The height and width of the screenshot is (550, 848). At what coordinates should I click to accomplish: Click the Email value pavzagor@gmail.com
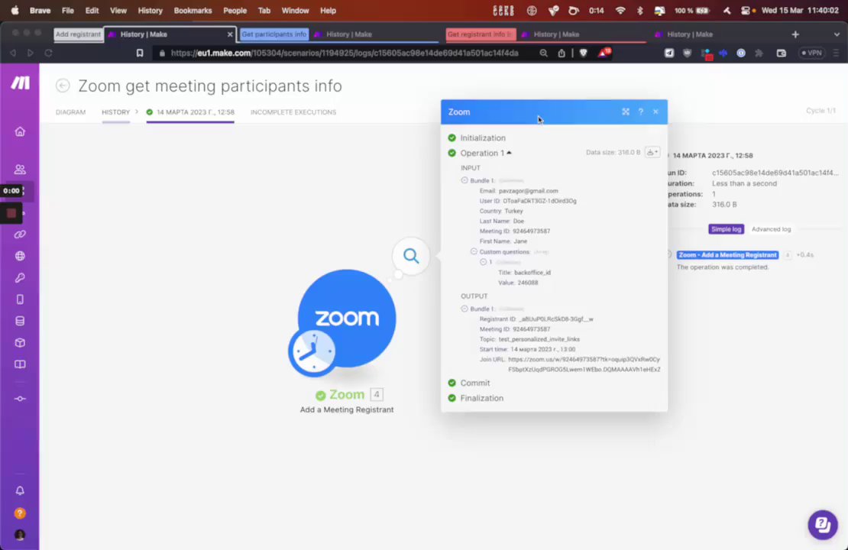click(529, 191)
